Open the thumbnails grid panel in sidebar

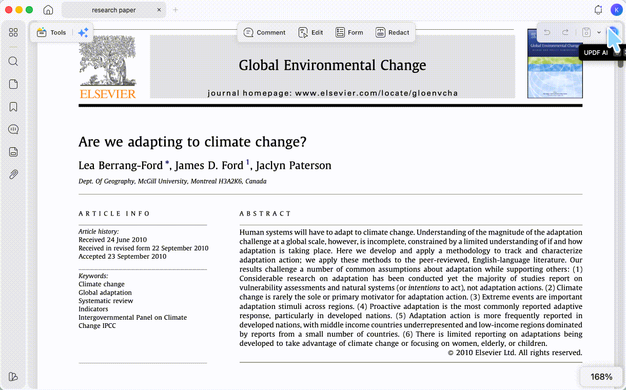13,32
